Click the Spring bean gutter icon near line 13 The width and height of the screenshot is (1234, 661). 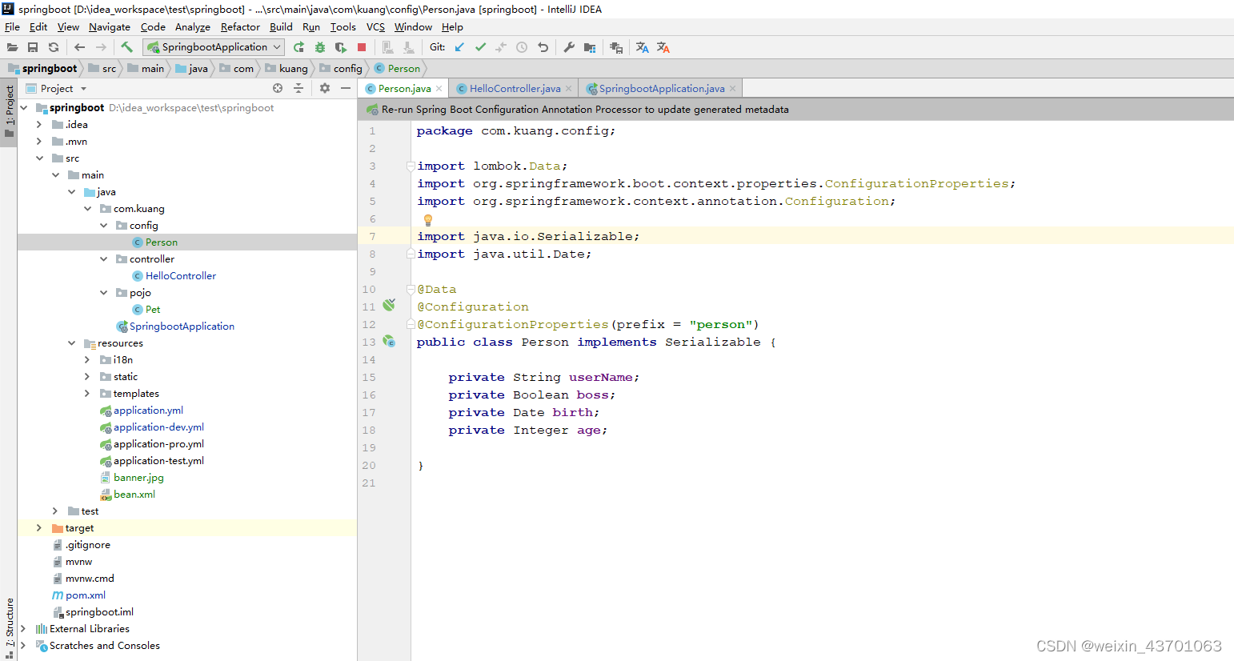389,341
